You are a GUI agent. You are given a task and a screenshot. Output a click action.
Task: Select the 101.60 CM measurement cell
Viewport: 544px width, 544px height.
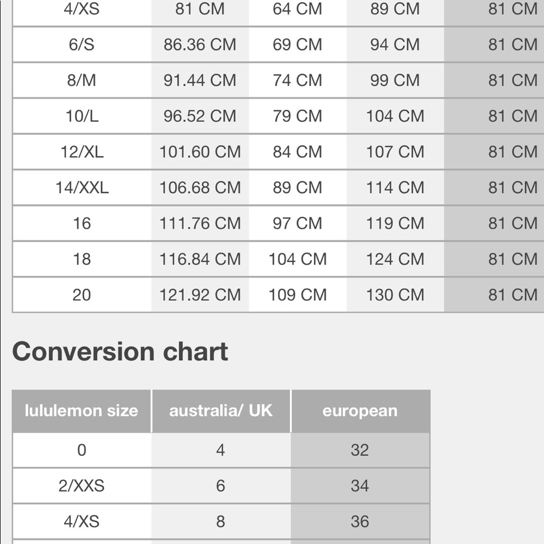click(200, 152)
